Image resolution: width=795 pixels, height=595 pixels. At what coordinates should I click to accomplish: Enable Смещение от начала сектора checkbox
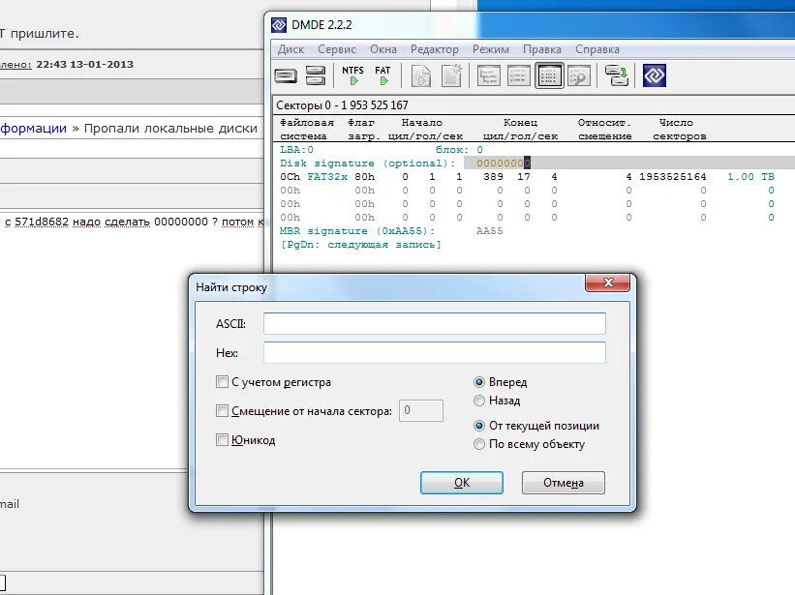tap(222, 410)
